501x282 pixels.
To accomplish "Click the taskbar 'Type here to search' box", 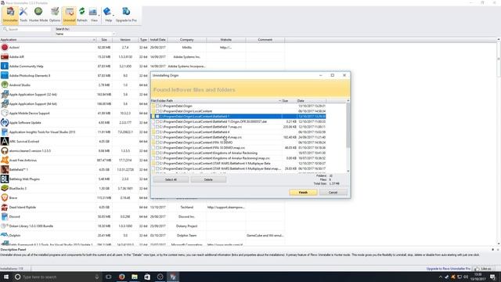I will point(57,277).
